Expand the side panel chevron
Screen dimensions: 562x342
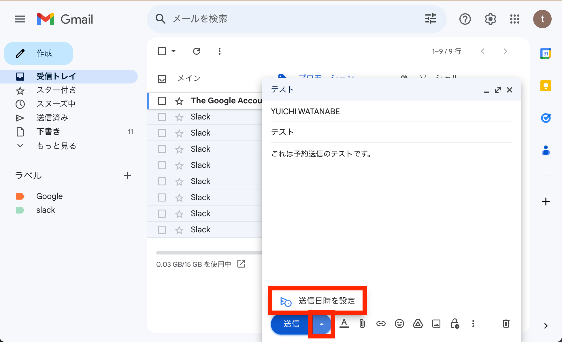(x=546, y=326)
